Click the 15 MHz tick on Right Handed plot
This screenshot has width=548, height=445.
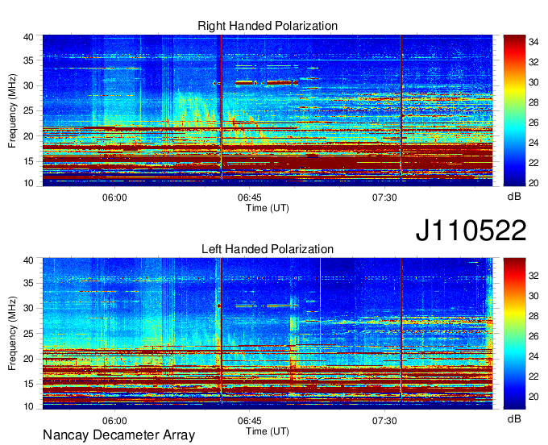(x=28, y=161)
